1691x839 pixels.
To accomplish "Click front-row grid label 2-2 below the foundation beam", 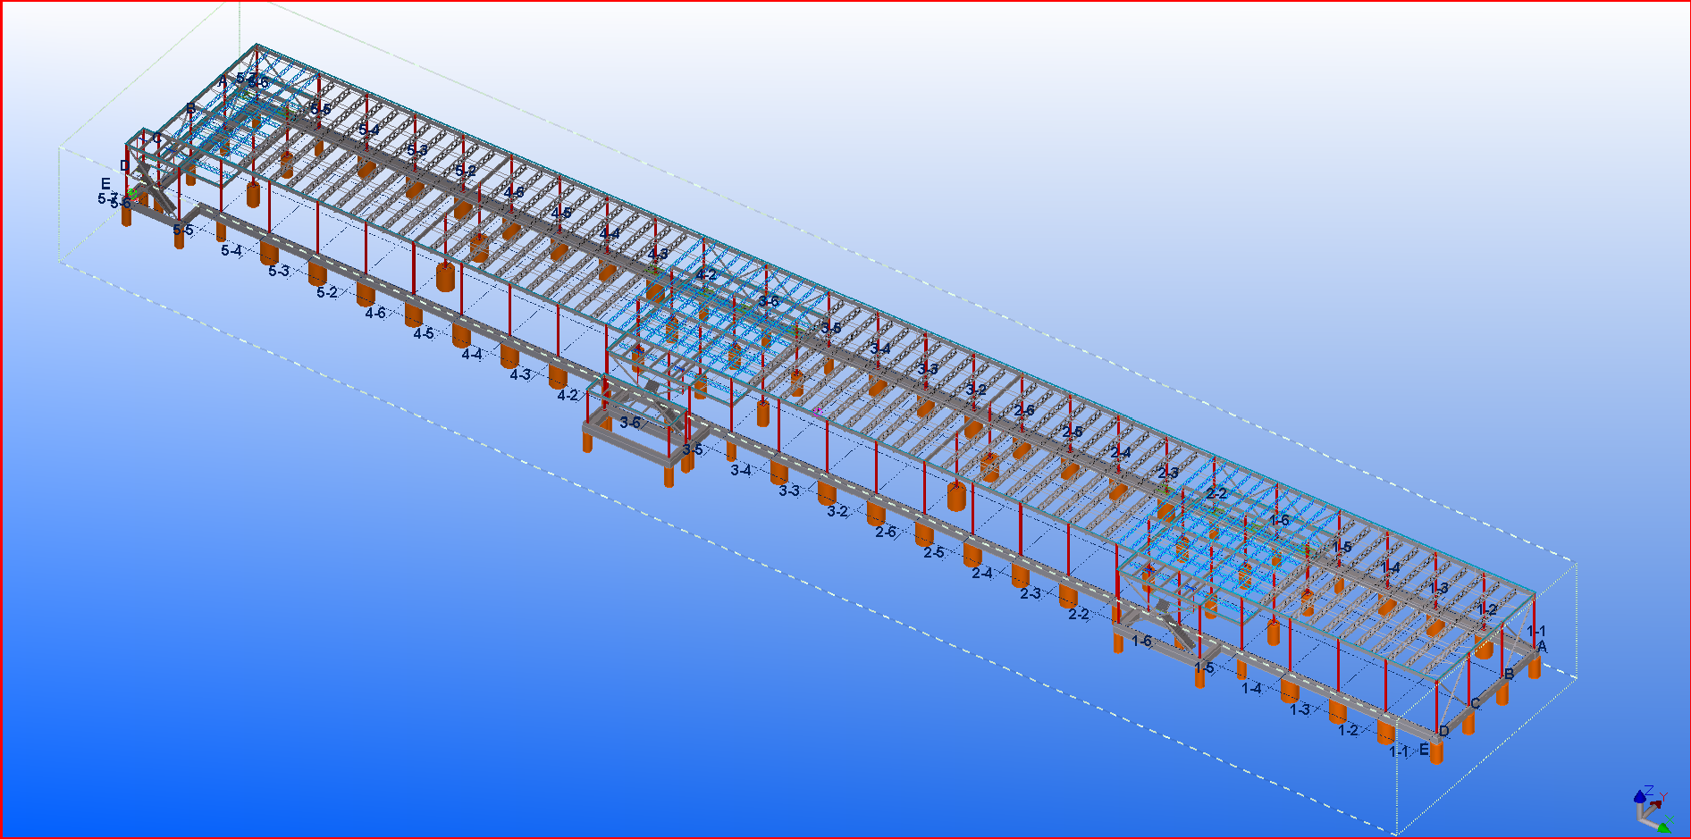I will (x=1079, y=614).
